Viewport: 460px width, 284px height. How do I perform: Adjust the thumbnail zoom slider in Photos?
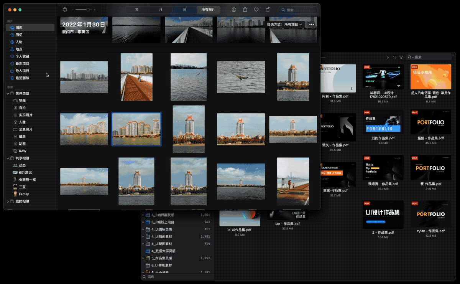pos(84,10)
